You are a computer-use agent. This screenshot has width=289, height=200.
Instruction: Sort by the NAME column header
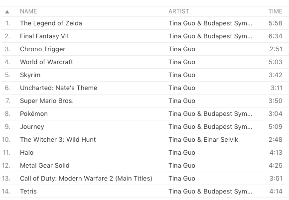pyautogui.click(x=28, y=11)
